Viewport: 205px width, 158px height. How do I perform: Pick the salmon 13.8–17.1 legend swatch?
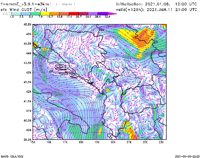pyautogui.click(x=64, y=14)
